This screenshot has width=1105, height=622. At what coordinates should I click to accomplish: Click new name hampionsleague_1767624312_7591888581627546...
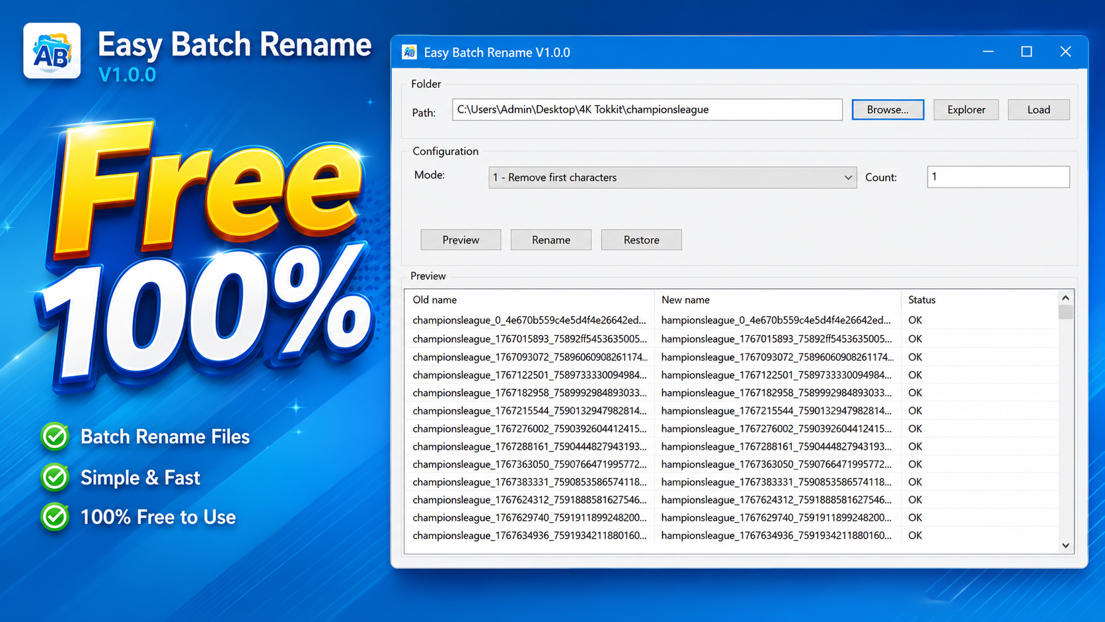[x=777, y=500]
